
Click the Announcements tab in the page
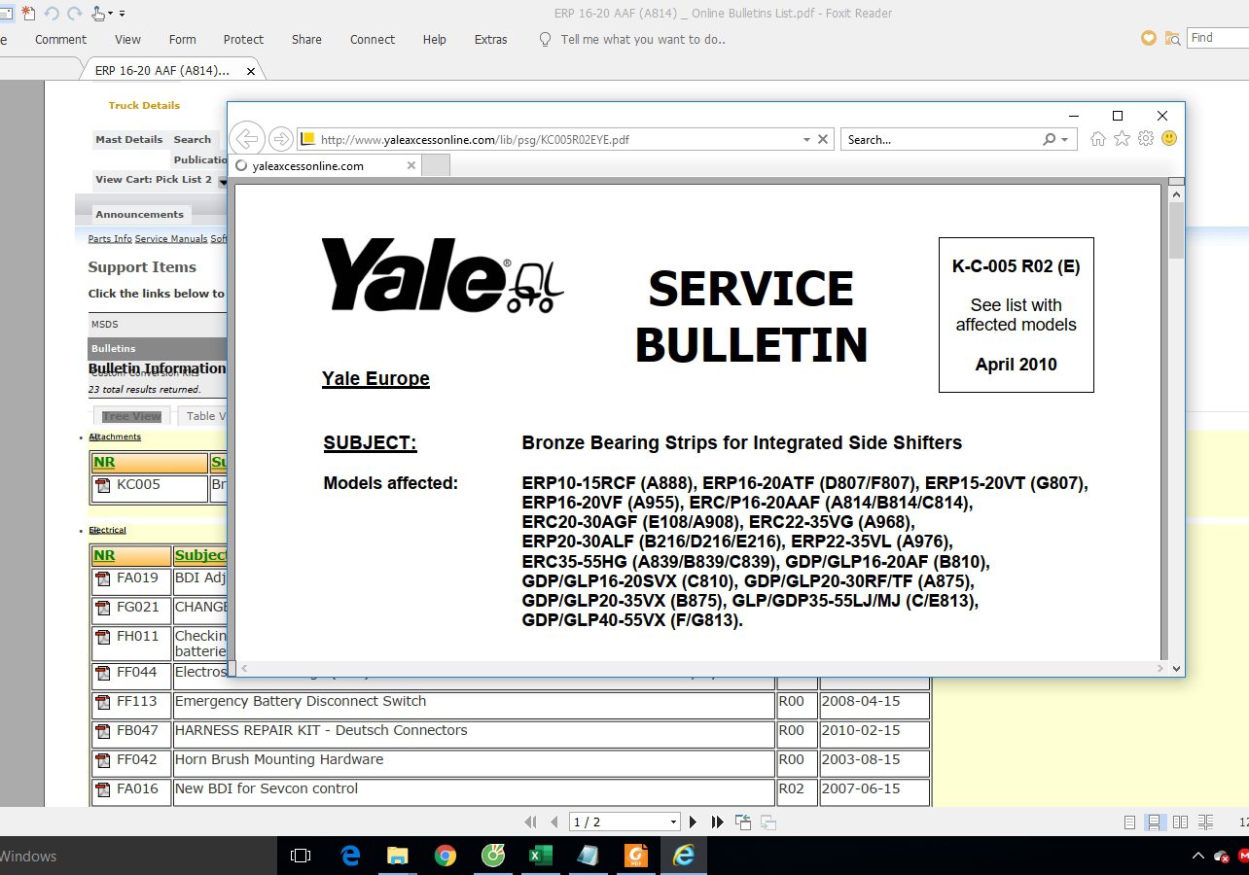click(x=139, y=214)
